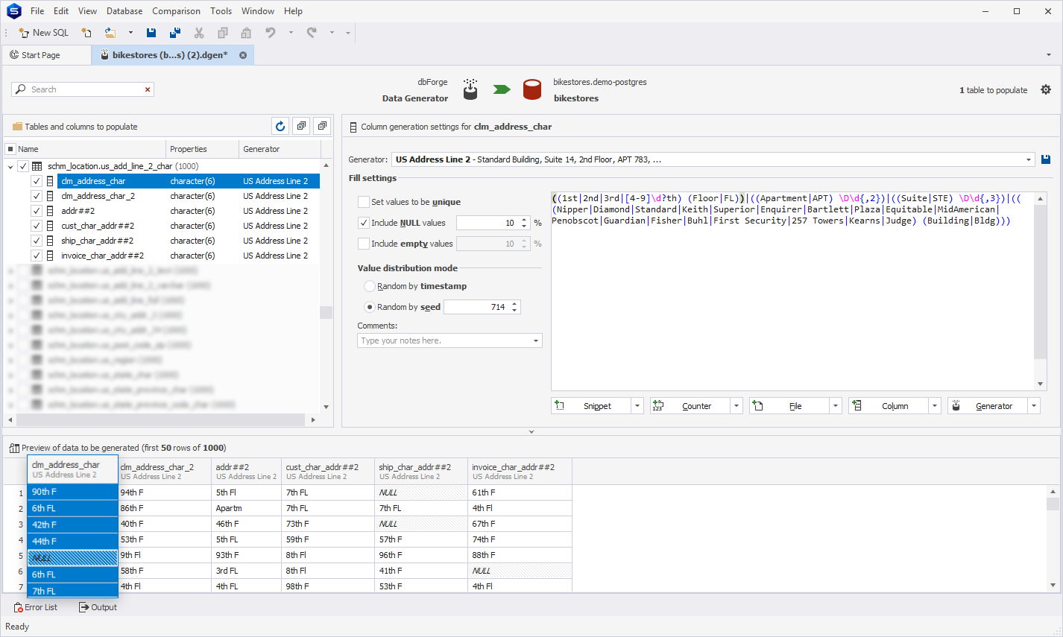Close the bikestores dgen tab
Screen dimensions: 1063x637
point(243,55)
